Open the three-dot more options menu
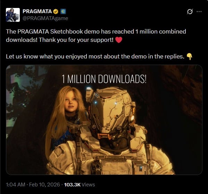The image size is (208, 194). [199, 12]
